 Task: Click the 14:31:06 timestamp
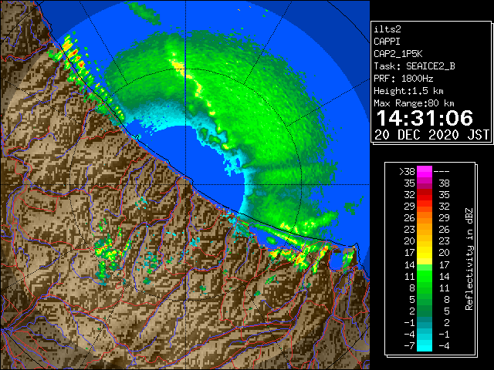425,118
